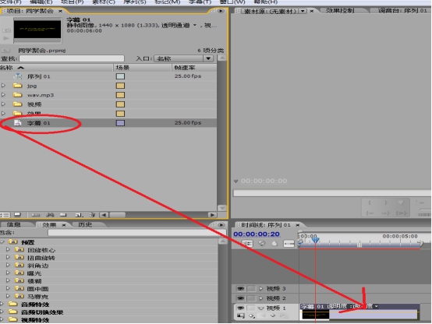Expand the 回旋核心 preset folder

pos(8,250)
